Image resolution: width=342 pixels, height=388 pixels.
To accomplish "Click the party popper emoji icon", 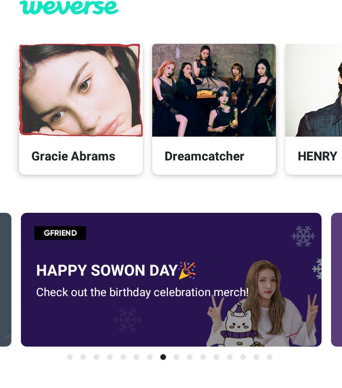I will click(x=187, y=270).
